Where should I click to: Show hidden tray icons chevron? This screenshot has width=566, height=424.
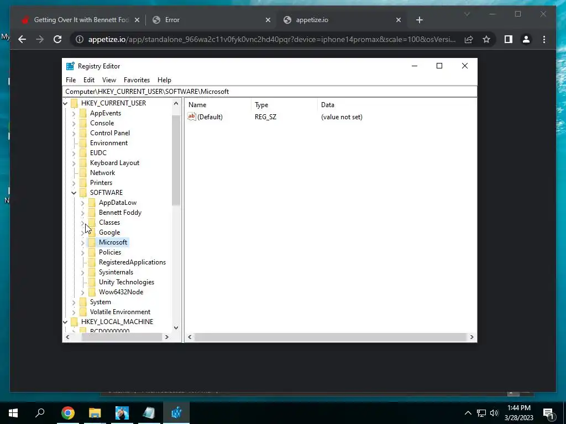point(468,413)
